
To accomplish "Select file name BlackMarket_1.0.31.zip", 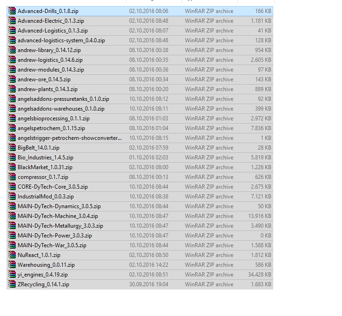I will coord(45,167).
